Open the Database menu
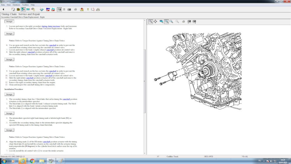This screenshot has width=291, height=164. pyautogui.click(x=16, y=5)
